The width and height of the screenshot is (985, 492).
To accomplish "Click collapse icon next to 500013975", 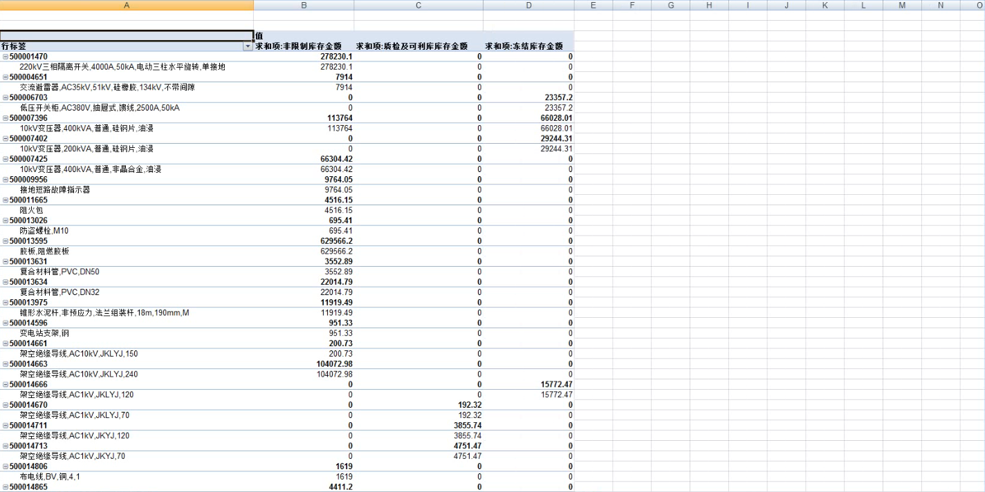I will click(4, 303).
